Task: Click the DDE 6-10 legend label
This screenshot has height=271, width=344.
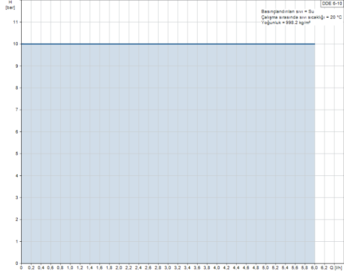Action: pyautogui.click(x=332, y=3)
